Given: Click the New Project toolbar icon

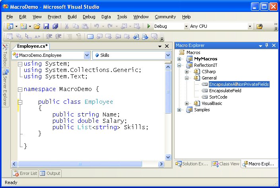Looking at the screenshot, I should pos(10,26).
